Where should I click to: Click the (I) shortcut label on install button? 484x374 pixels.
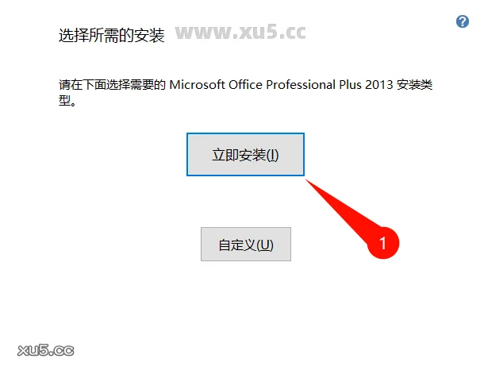click(x=273, y=155)
